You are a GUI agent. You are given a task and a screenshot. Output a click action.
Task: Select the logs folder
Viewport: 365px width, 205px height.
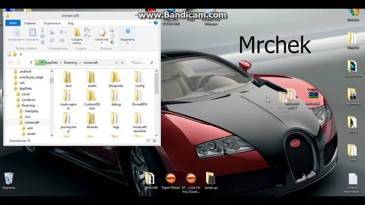tap(116, 121)
